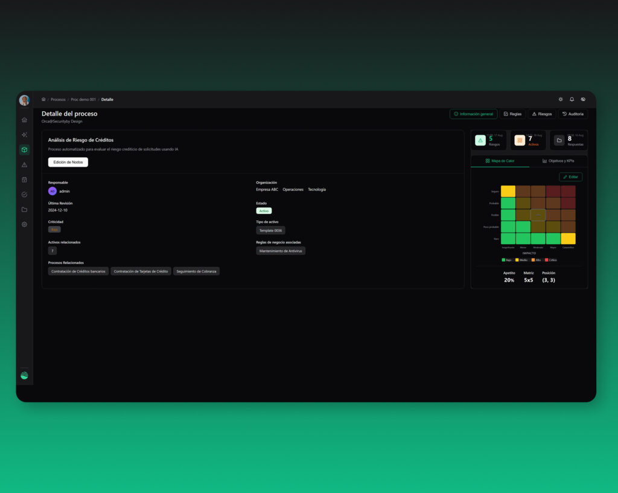Switch to the Objetivos y KPIs tab
618x493 pixels.
(x=558, y=161)
